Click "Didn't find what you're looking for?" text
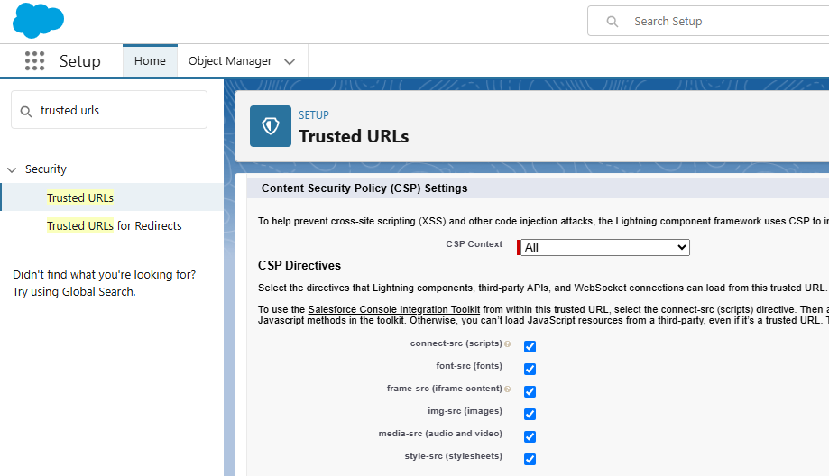This screenshot has height=476, width=829. point(104,275)
